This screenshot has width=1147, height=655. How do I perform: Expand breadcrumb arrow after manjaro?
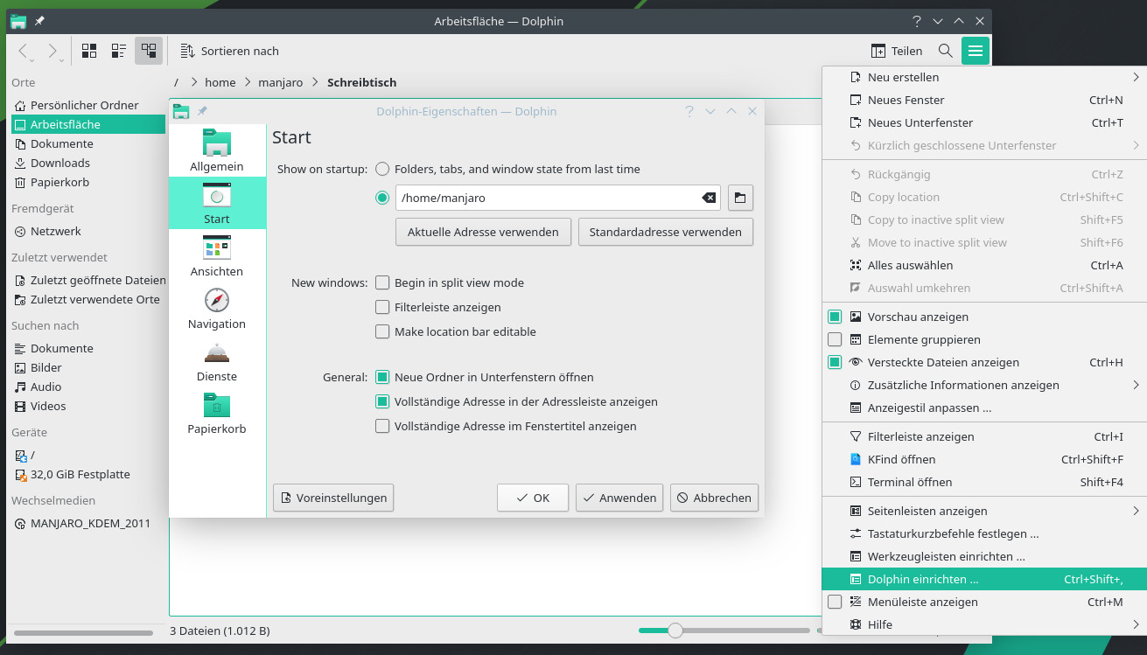coord(315,82)
